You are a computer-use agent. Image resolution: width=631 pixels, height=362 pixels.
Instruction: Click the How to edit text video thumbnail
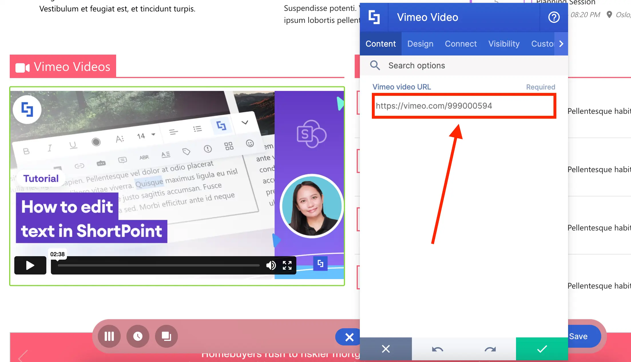(x=177, y=185)
